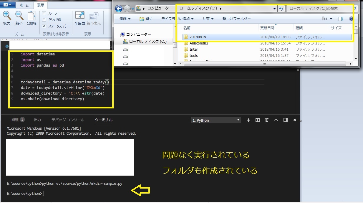Add a new terminal with plus icon

click(248, 120)
